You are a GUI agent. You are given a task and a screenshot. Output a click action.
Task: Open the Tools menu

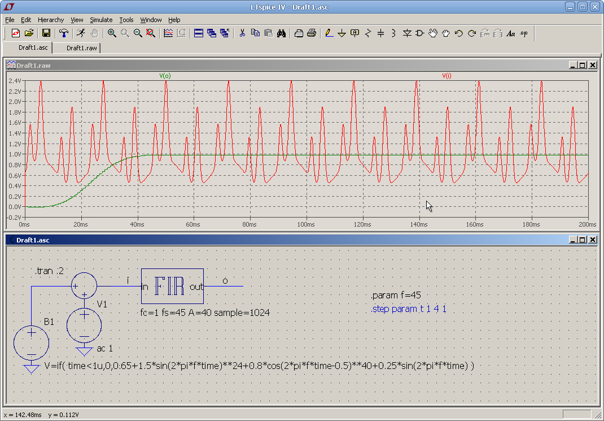click(126, 20)
